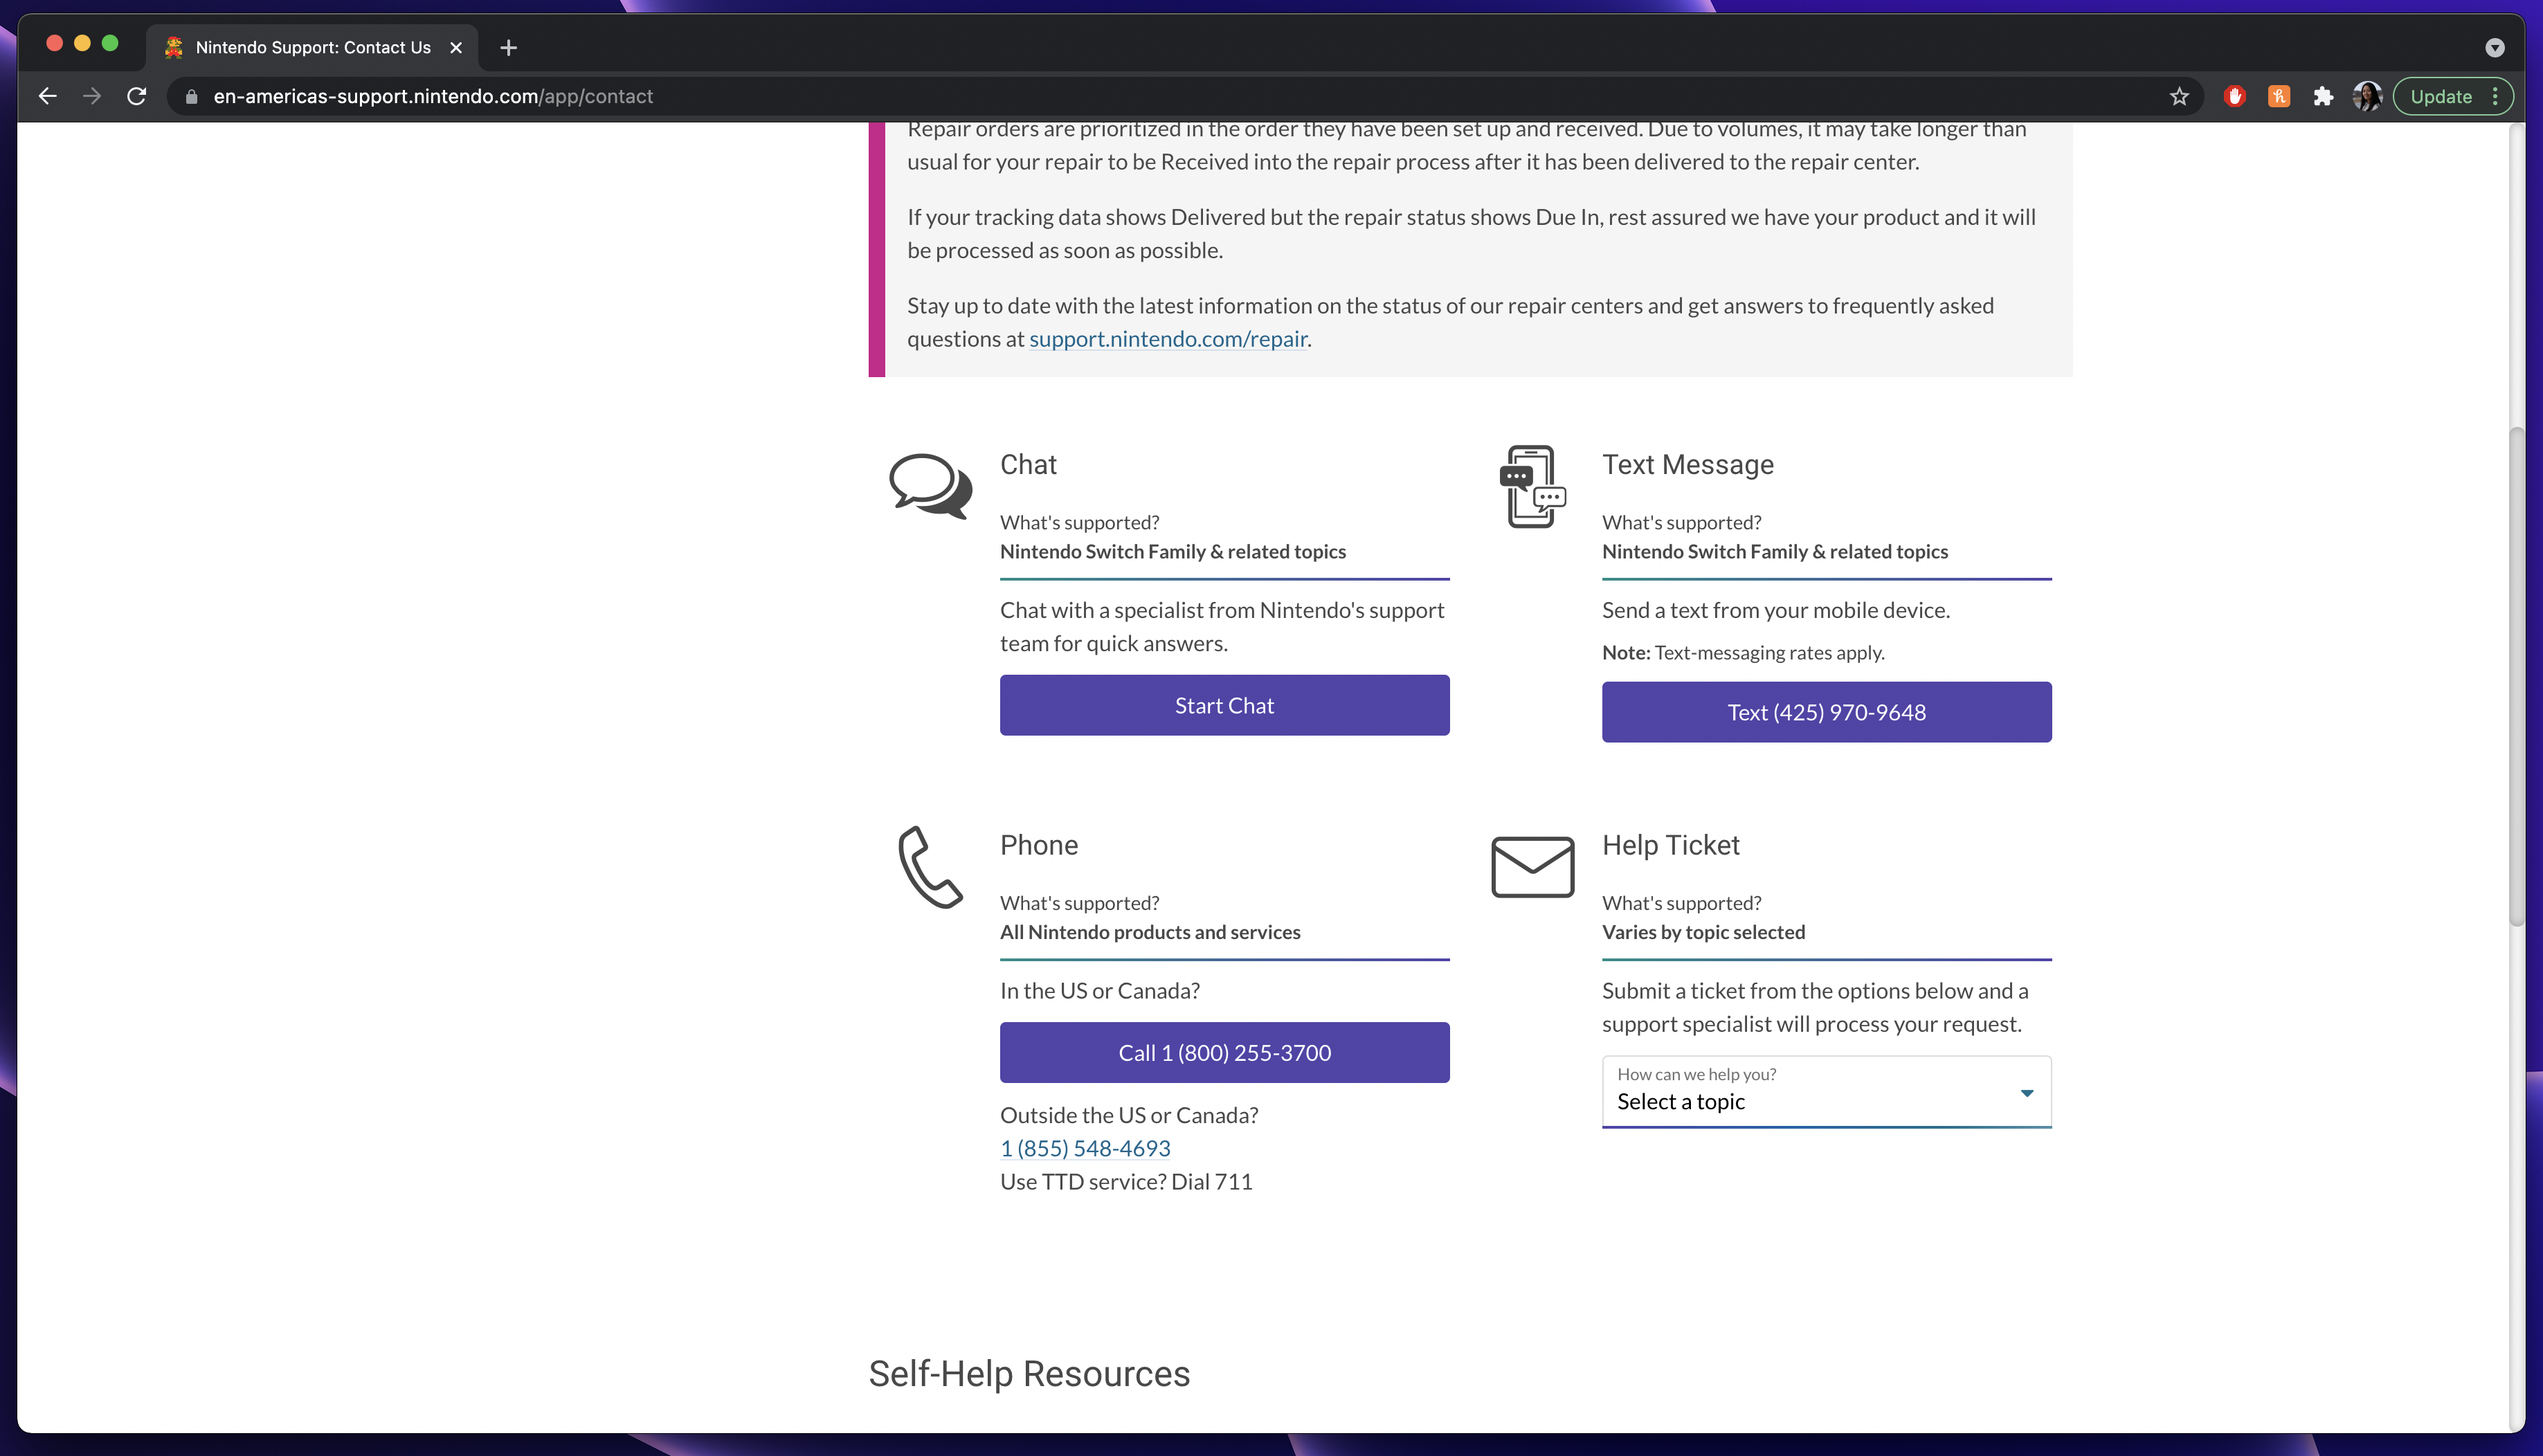The width and height of the screenshot is (2543, 1456).
Task: Click the 'Start Chat' button
Action: pos(1224,704)
